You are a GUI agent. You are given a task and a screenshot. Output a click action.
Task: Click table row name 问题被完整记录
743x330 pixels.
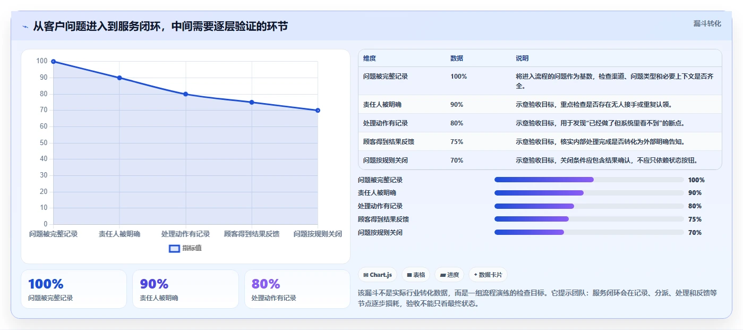click(x=386, y=77)
